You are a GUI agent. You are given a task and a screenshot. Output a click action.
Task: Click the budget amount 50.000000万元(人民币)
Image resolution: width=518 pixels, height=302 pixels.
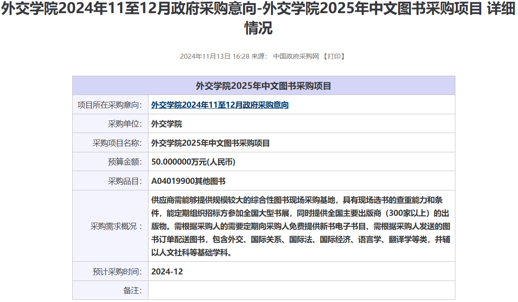coord(193,162)
